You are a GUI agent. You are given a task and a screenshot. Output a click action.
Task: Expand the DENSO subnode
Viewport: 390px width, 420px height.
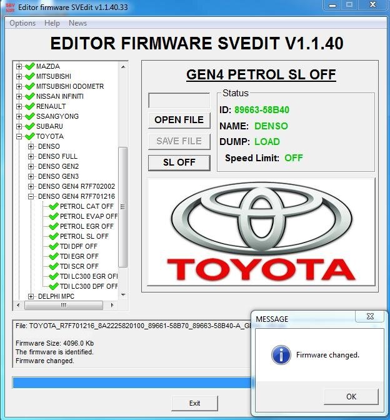(31, 146)
